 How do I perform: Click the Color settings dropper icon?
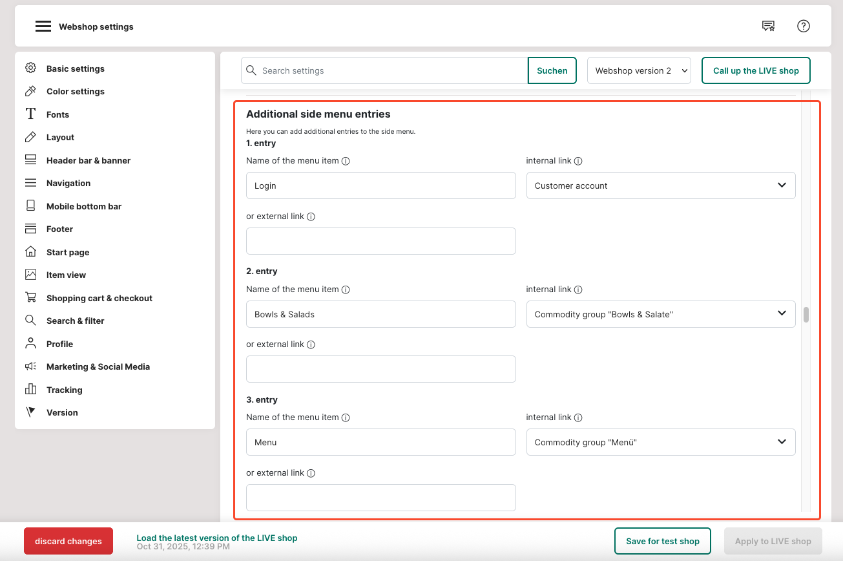pyautogui.click(x=30, y=91)
